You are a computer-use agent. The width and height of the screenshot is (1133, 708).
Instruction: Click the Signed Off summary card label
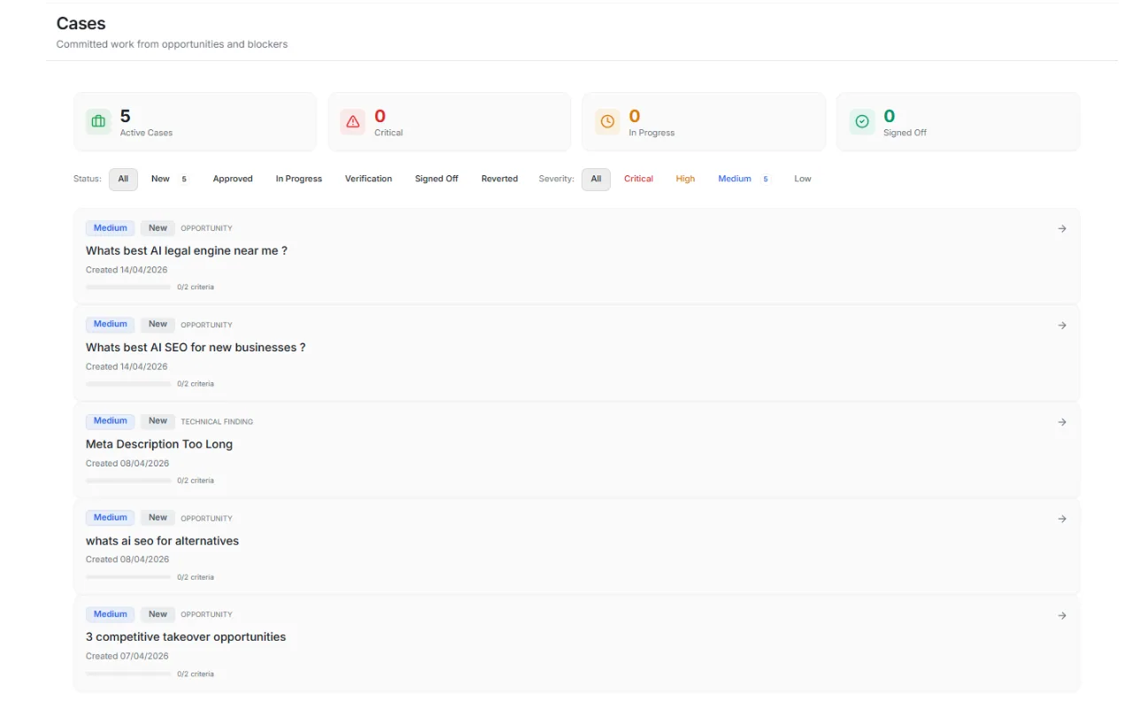pos(905,133)
